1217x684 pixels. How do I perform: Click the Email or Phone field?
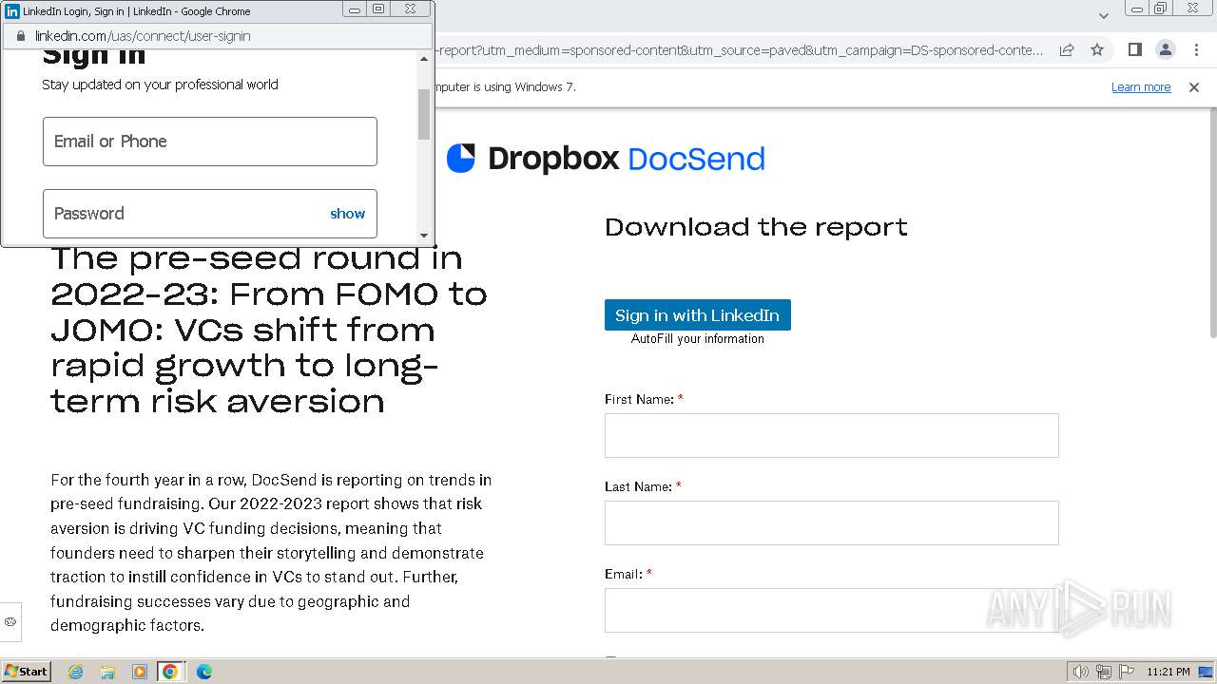click(210, 142)
